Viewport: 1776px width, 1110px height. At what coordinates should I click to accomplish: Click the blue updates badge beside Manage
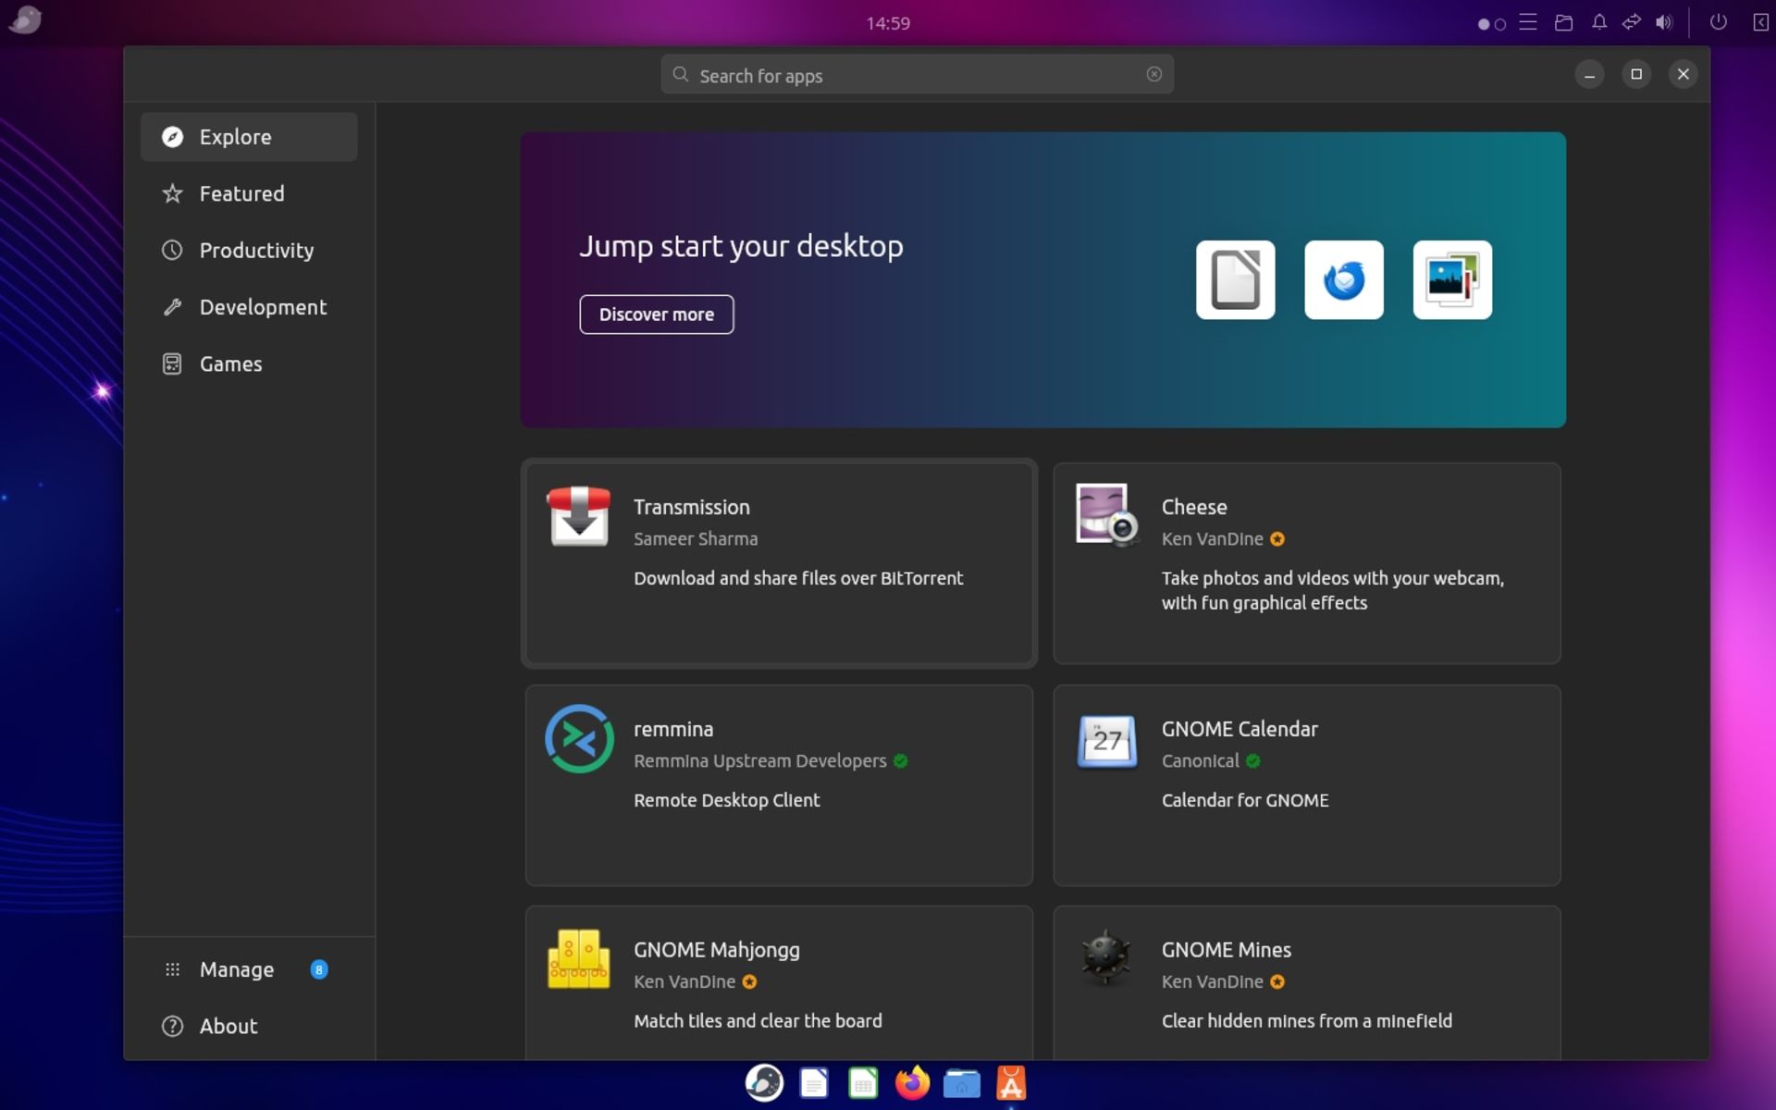pyautogui.click(x=319, y=969)
